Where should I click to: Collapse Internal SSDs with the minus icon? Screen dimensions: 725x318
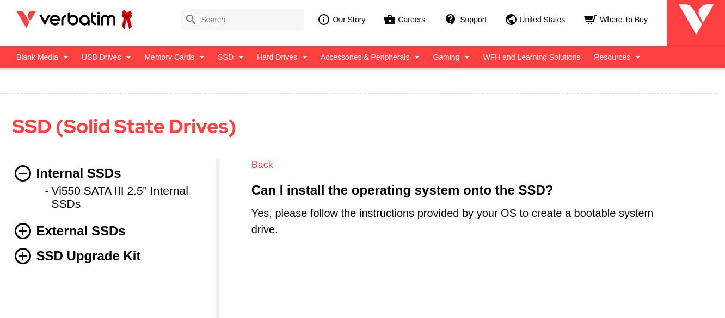tap(23, 173)
